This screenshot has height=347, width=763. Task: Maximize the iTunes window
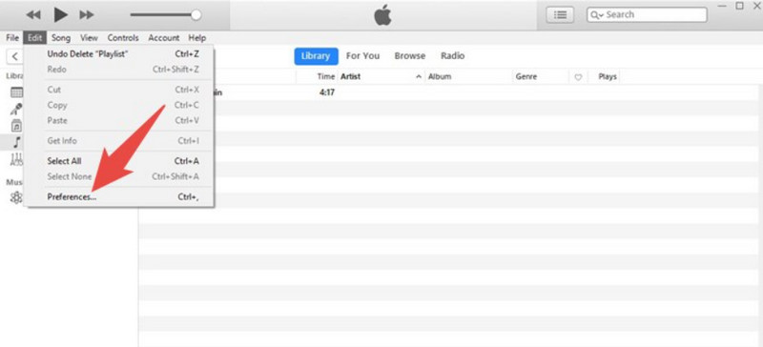739,6
